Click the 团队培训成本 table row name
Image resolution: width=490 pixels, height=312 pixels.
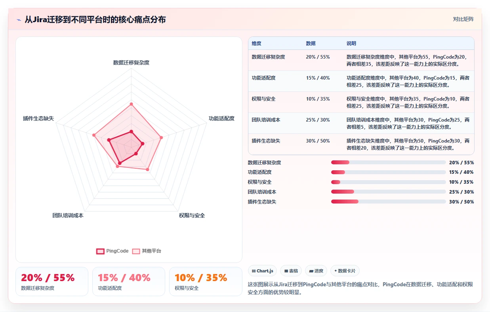pos(266,120)
